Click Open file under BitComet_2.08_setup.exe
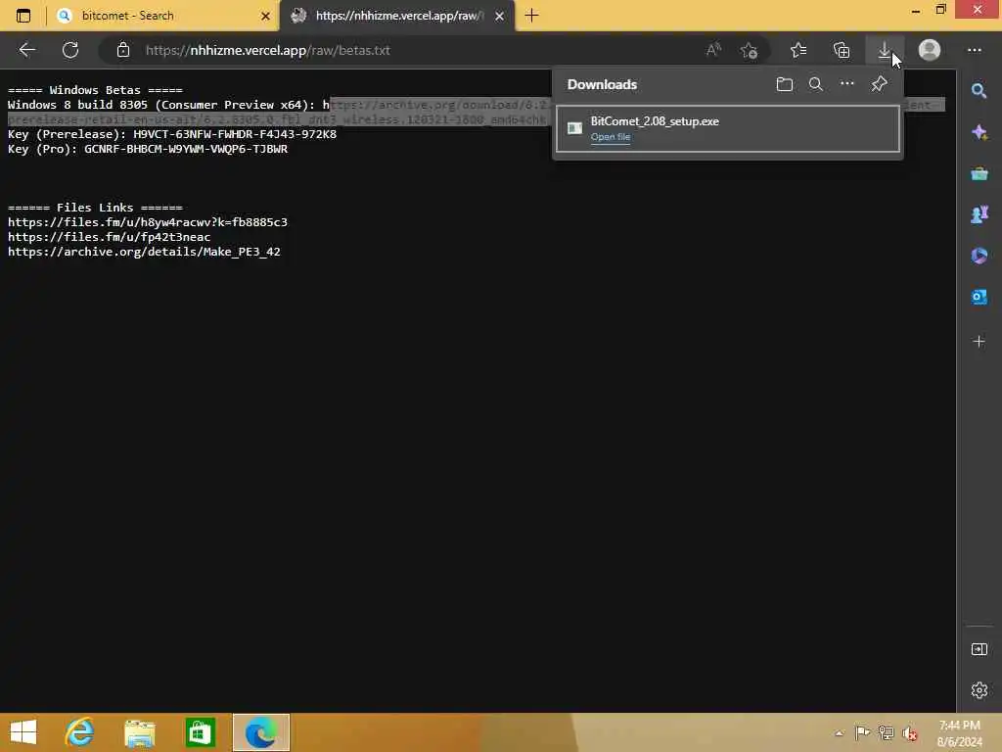Viewport: 1002px width, 752px height. [611, 137]
